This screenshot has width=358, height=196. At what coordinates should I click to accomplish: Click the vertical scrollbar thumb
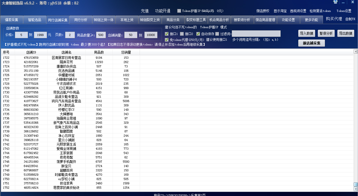click(356, 185)
